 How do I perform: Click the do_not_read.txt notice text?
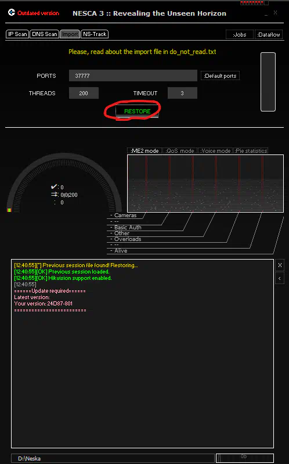(x=142, y=52)
